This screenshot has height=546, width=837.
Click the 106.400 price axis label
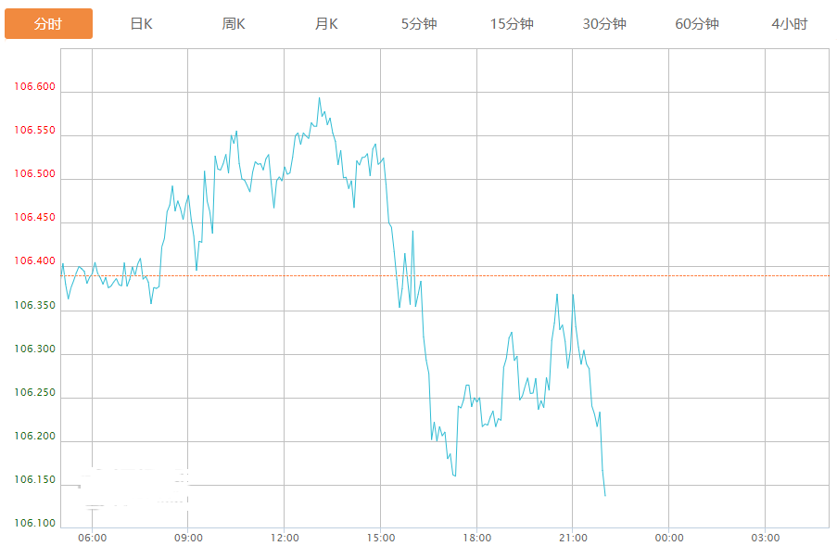pyautogui.click(x=35, y=261)
